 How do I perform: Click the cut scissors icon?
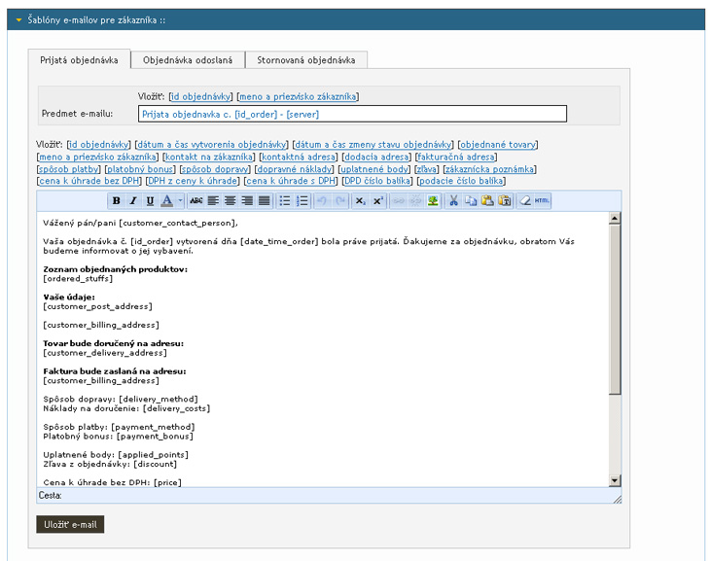coord(453,201)
